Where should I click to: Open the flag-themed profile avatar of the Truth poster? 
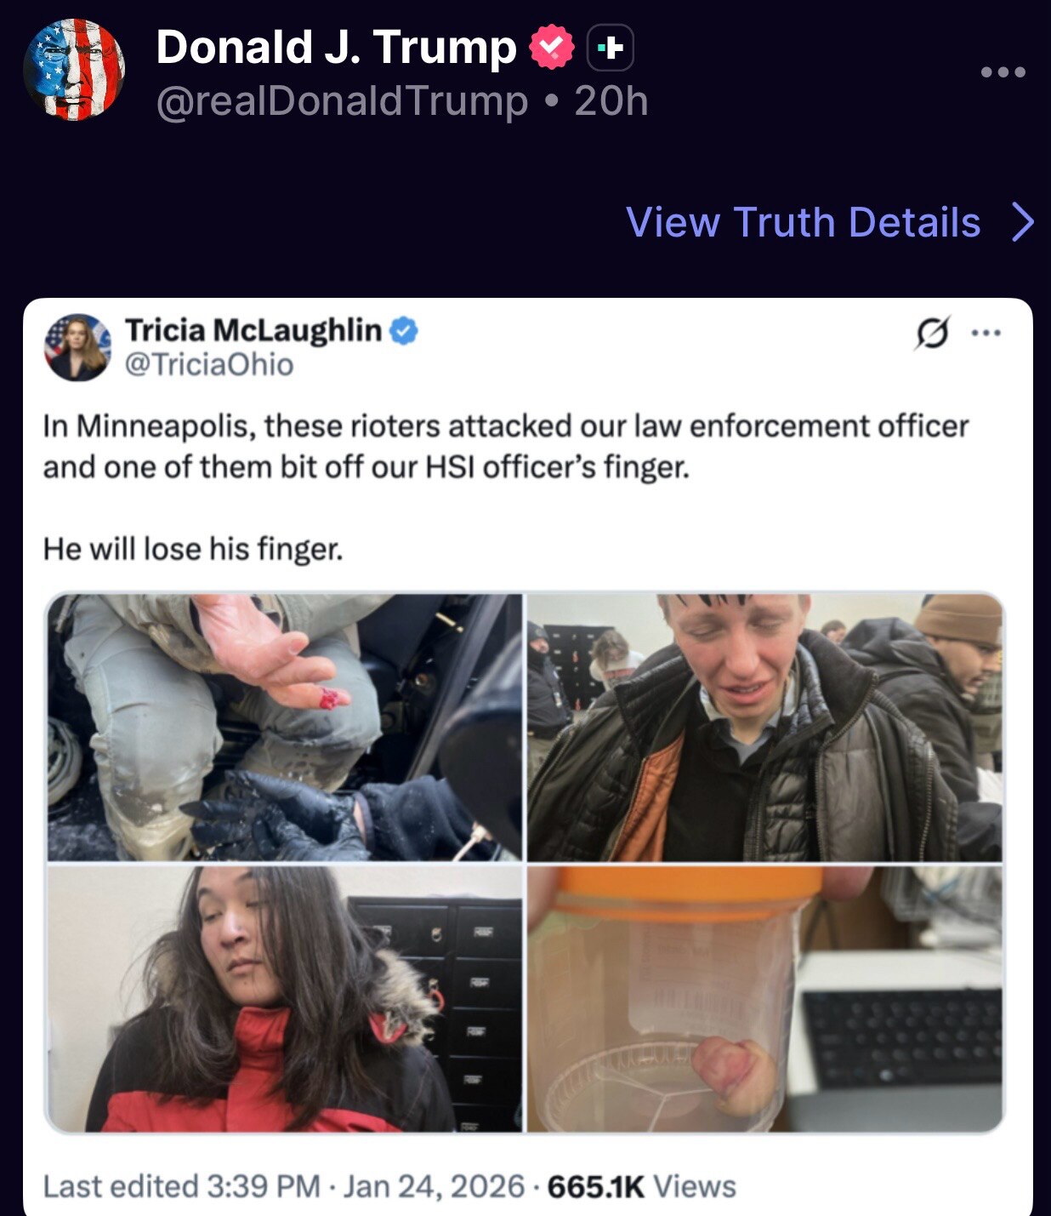tap(74, 70)
